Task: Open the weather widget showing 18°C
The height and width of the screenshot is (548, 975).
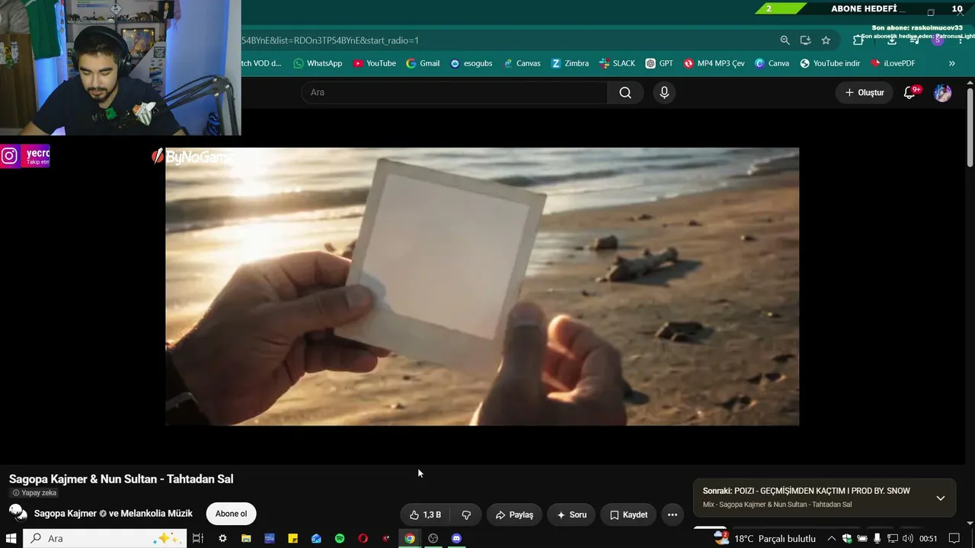Action: coord(765,538)
